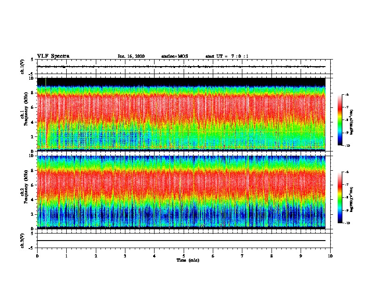Click the "2" kHz tick of ch.1 spectrogram
Viewport: 372px width, 287px height.
pyautogui.click(x=33, y=137)
